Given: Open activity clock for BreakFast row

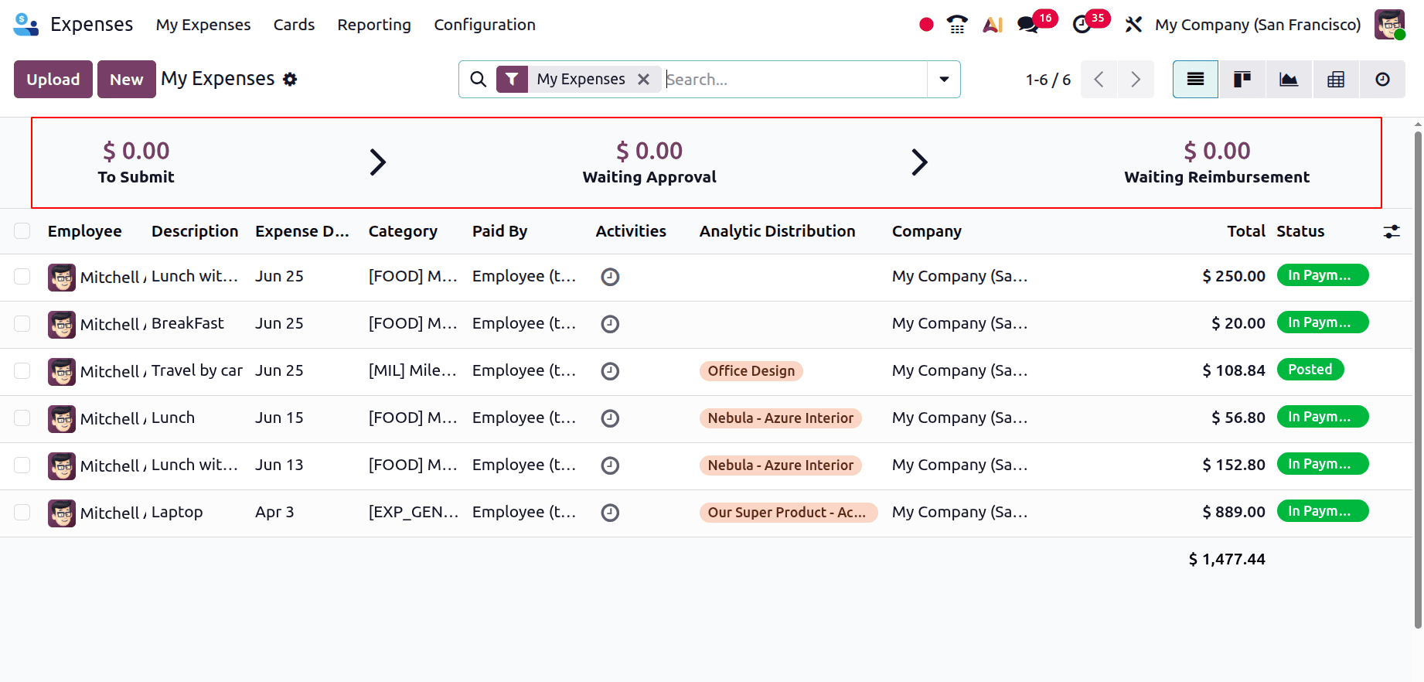Looking at the screenshot, I should click(x=610, y=324).
